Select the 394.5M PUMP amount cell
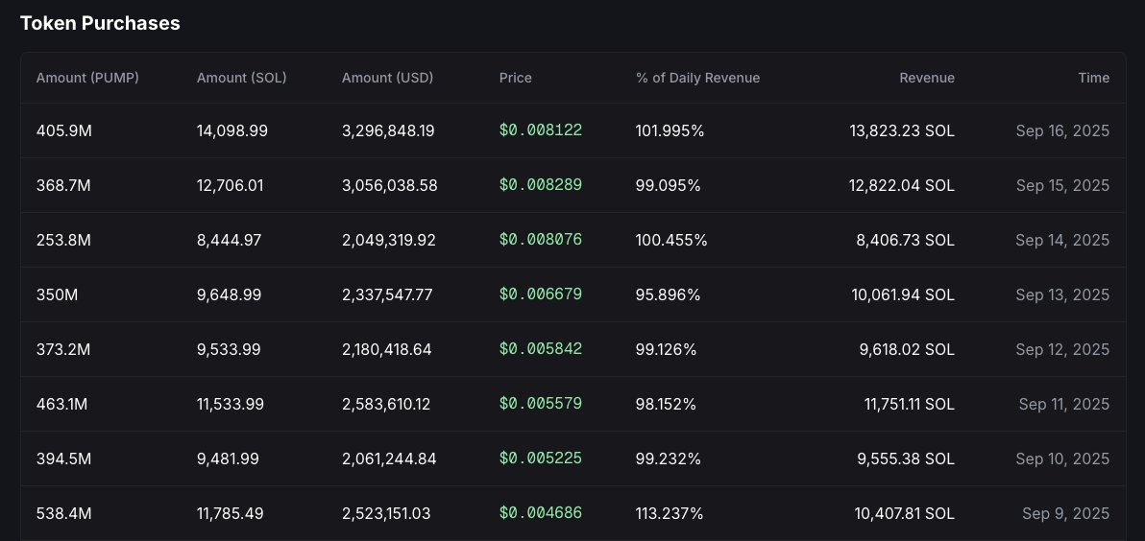This screenshot has width=1145, height=541. 64,459
